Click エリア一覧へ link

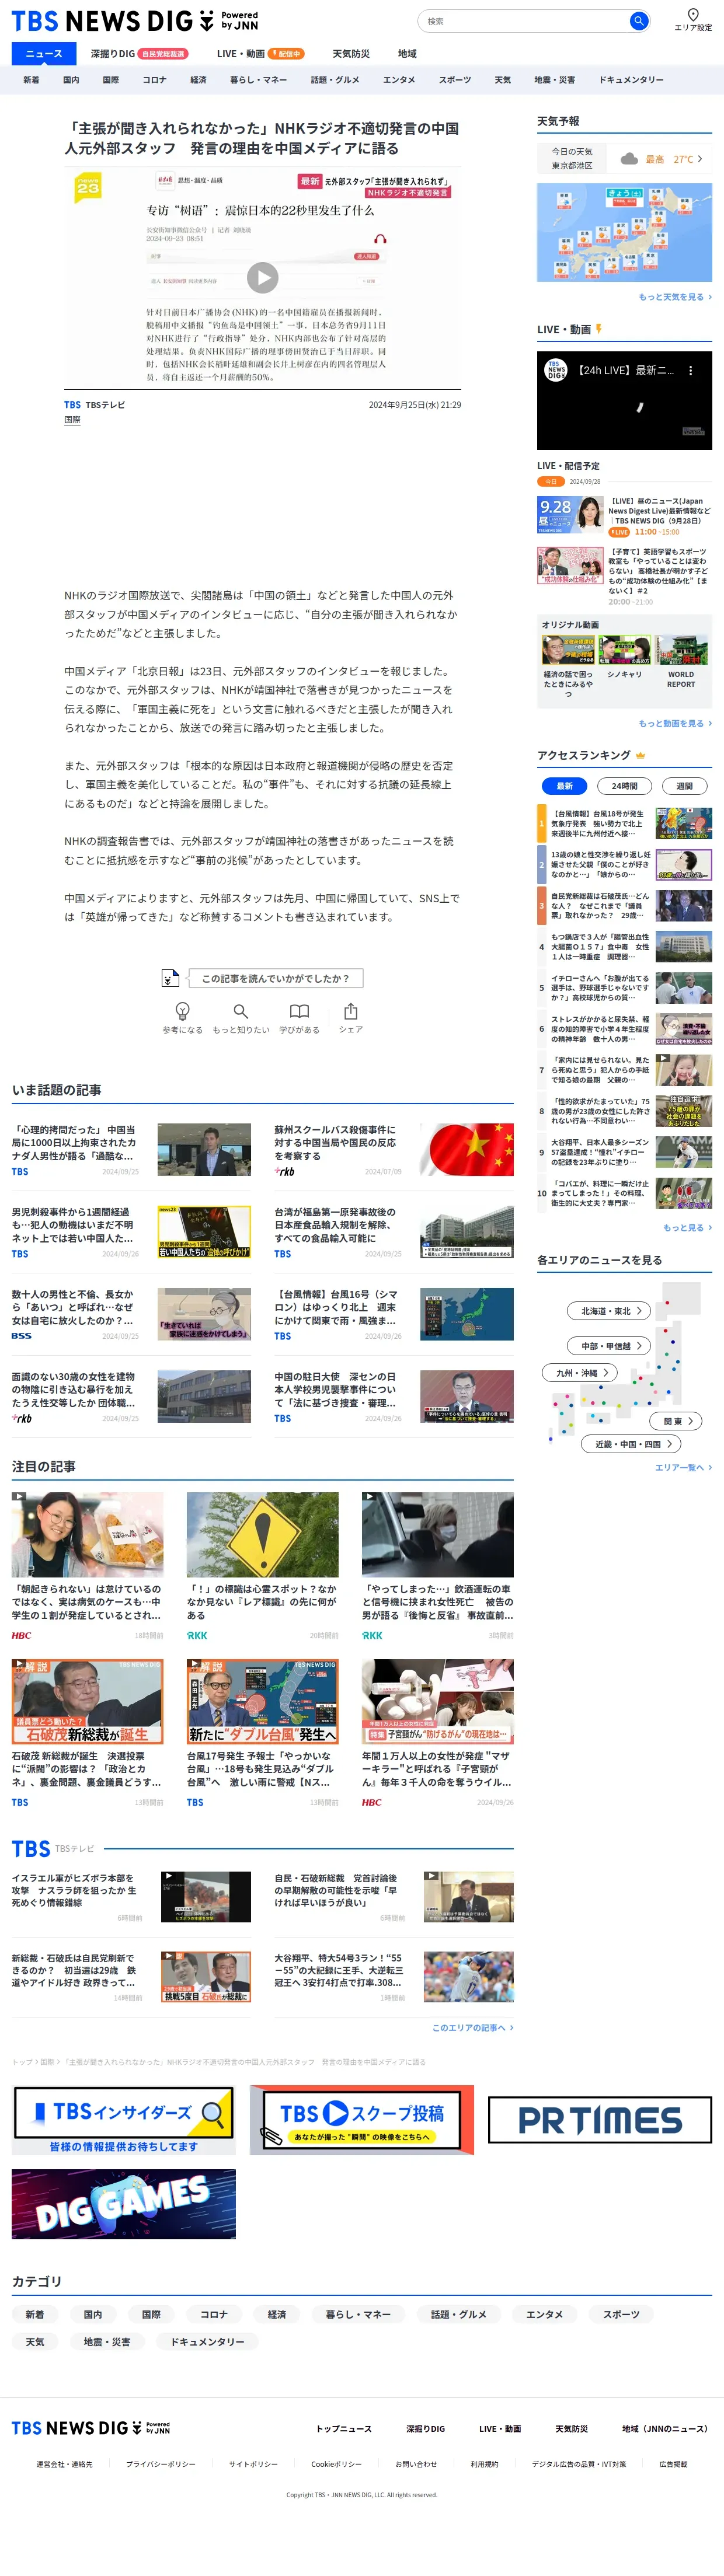(683, 1467)
